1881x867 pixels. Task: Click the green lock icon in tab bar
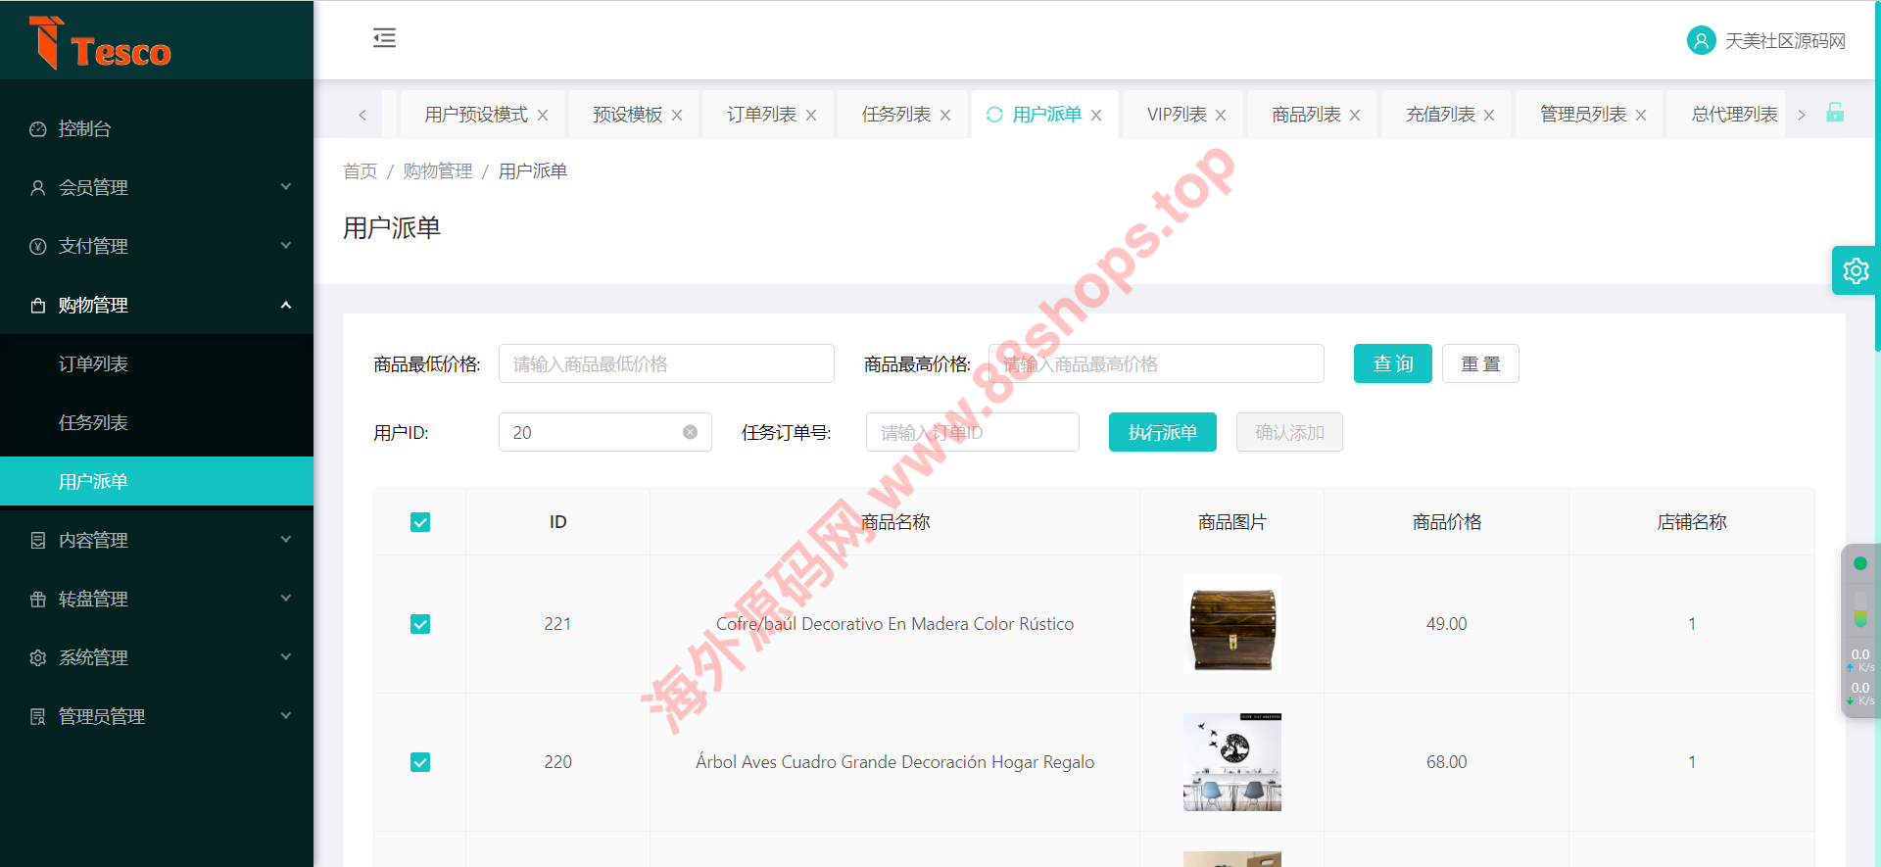[x=1835, y=114]
